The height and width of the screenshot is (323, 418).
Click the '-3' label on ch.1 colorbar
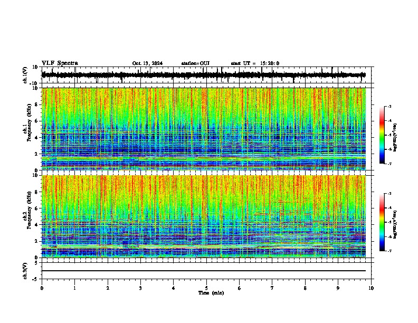coord(389,106)
